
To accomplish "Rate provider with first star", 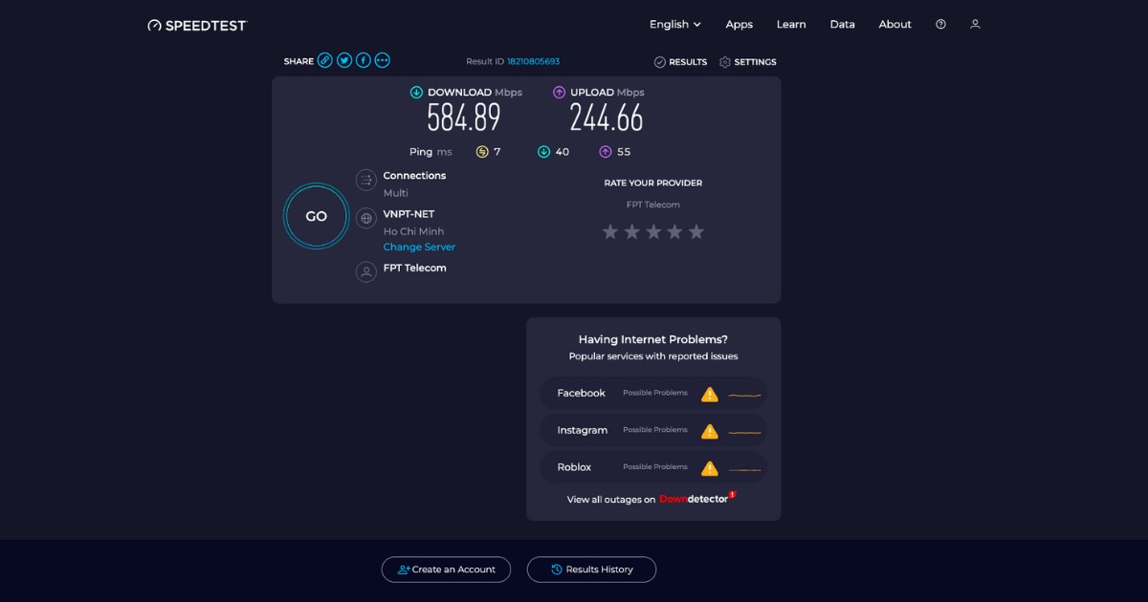I will tap(610, 232).
